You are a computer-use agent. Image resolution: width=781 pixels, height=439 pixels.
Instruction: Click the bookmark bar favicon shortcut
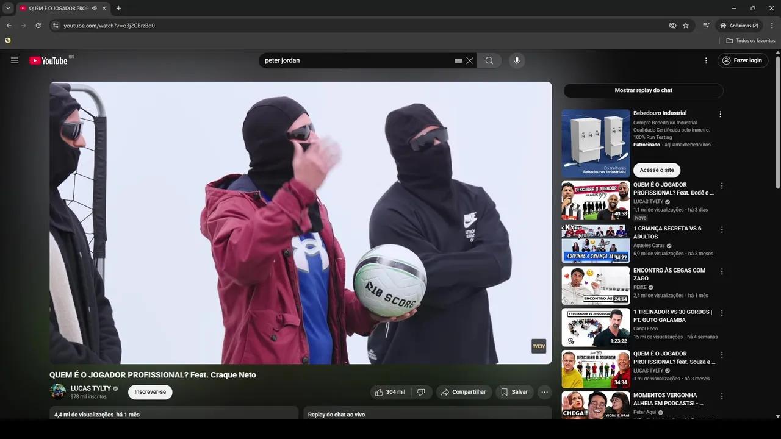point(7,40)
